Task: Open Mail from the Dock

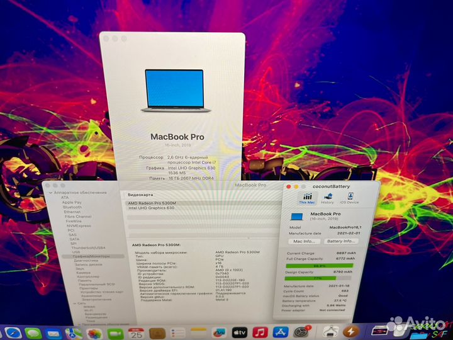Action: pos(53,334)
